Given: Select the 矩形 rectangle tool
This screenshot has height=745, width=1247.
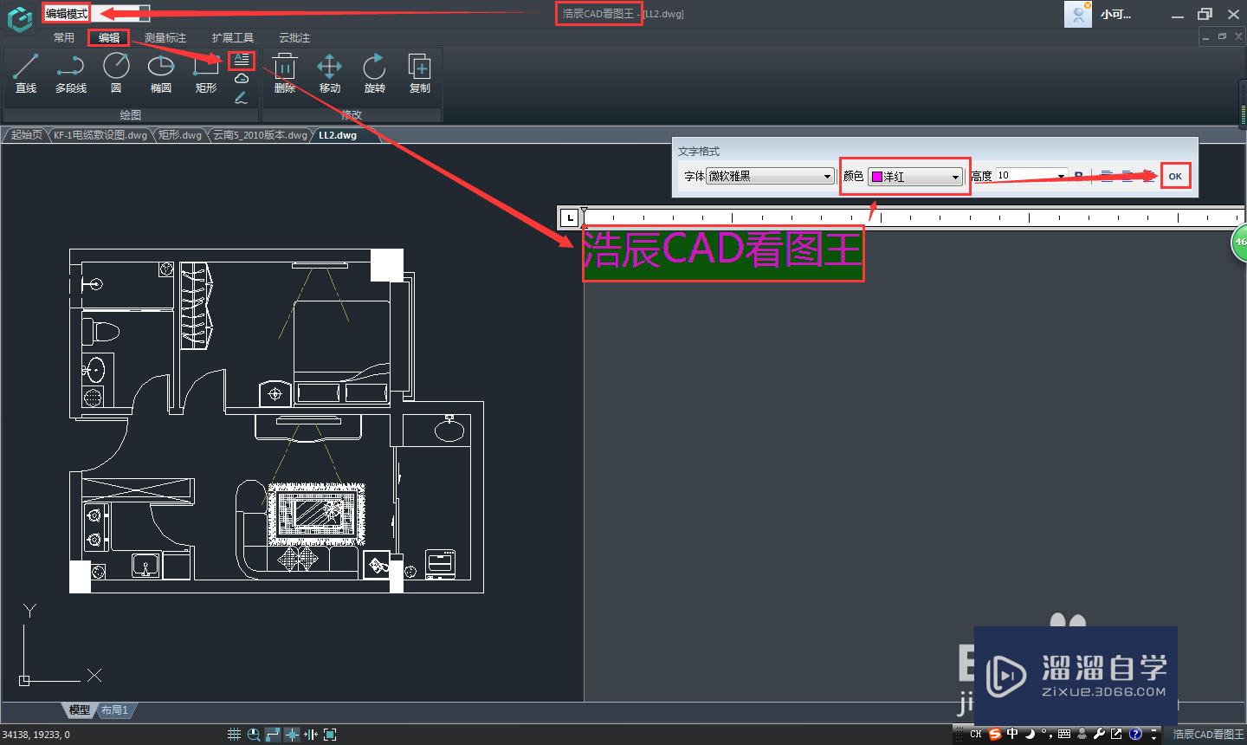Looking at the screenshot, I should [206, 73].
